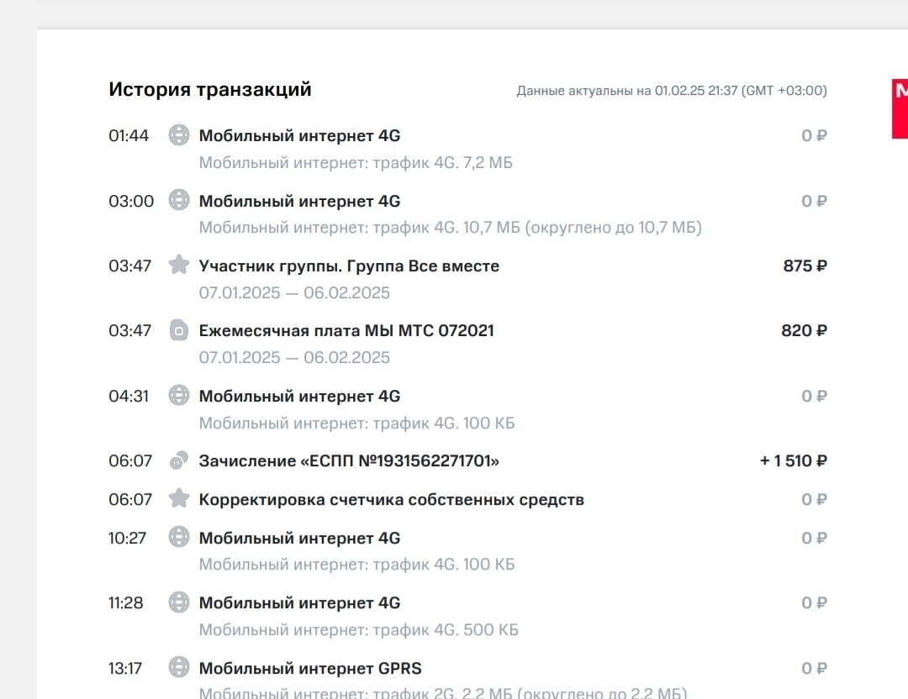The image size is (908, 699).
Task: Click globe icon of 04:31 transaction
Action: tap(179, 395)
